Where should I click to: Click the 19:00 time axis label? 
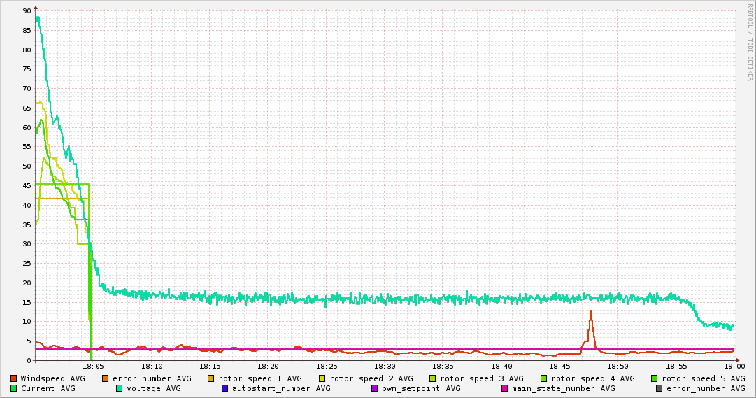(x=734, y=366)
